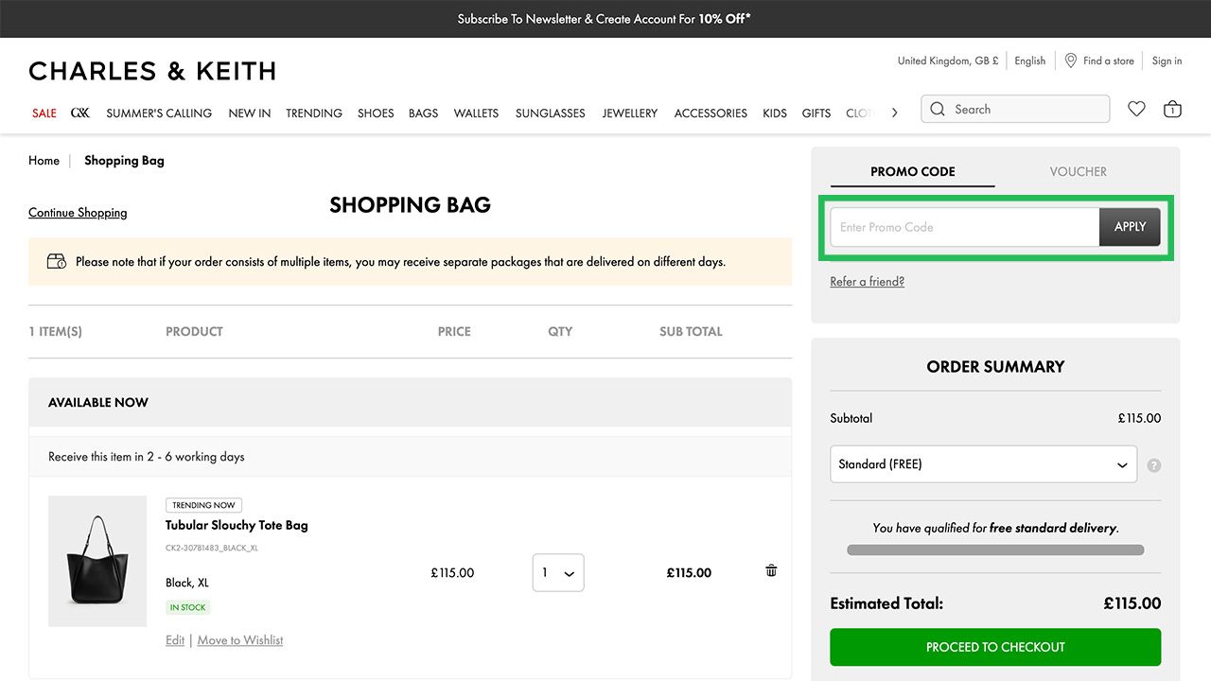
Task: Click the delivery help question mark icon
Action: pos(1154,465)
